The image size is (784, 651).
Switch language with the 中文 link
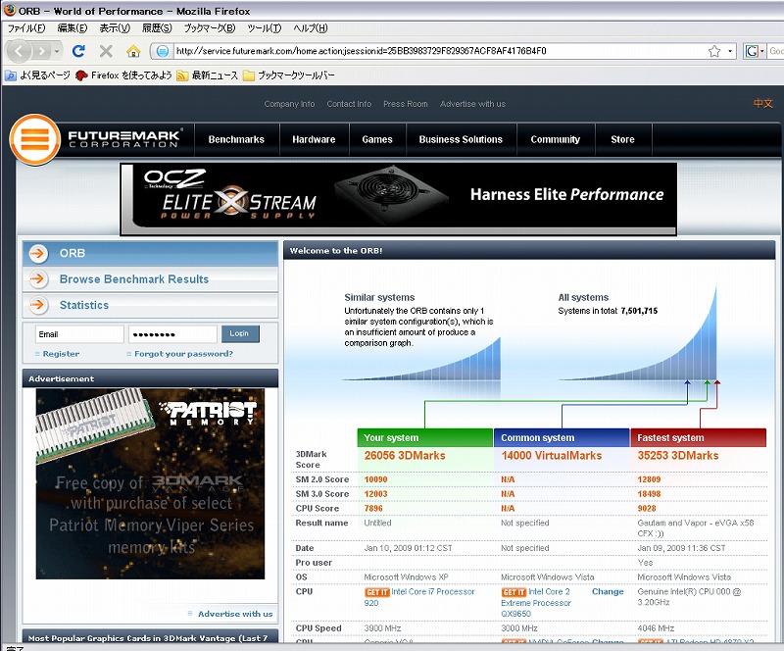pyautogui.click(x=763, y=104)
